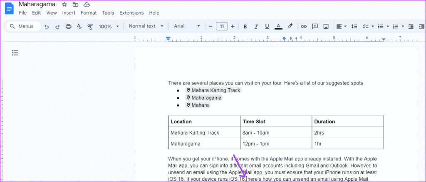Click the 12pm - 1pm cell

coord(276,144)
